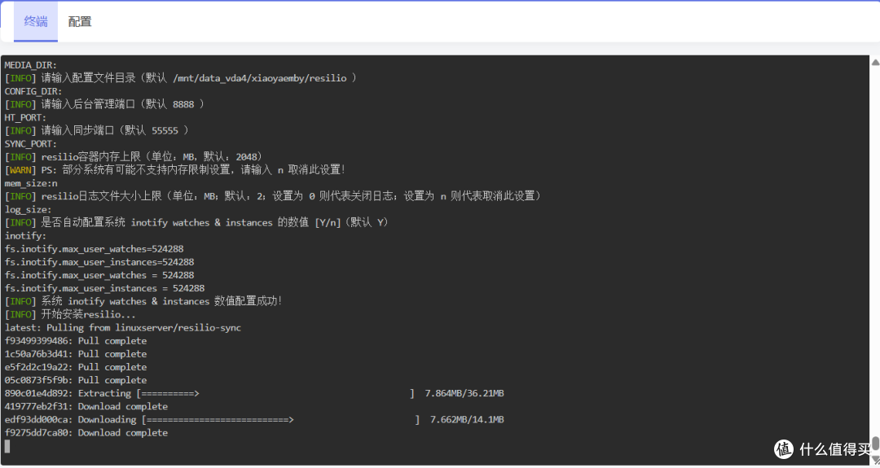Click the inotify watches & instances [Y/n] question

(x=197, y=222)
